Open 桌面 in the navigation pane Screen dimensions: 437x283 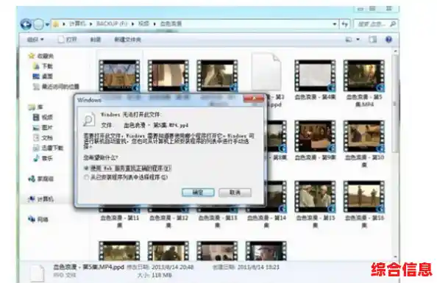pos(43,76)
